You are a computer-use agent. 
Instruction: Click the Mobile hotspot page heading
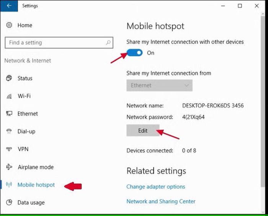tap(155, 26)
